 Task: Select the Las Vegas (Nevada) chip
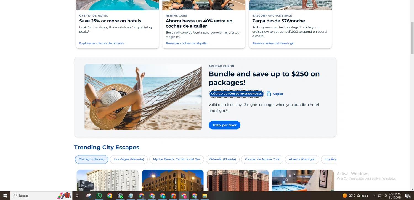(129, 159)
